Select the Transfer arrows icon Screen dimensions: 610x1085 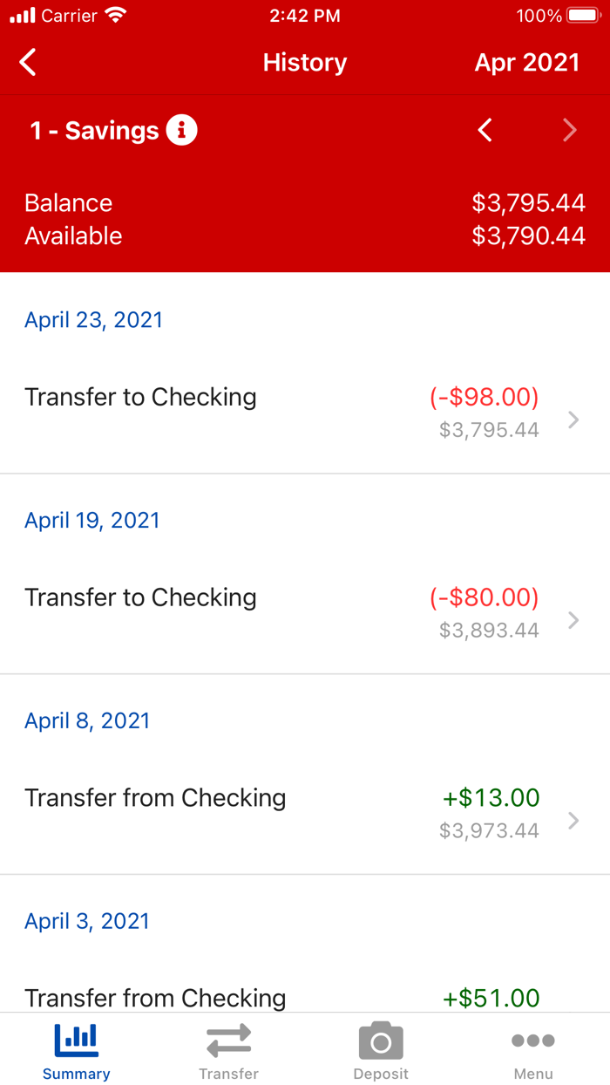tap(228, 1039)
